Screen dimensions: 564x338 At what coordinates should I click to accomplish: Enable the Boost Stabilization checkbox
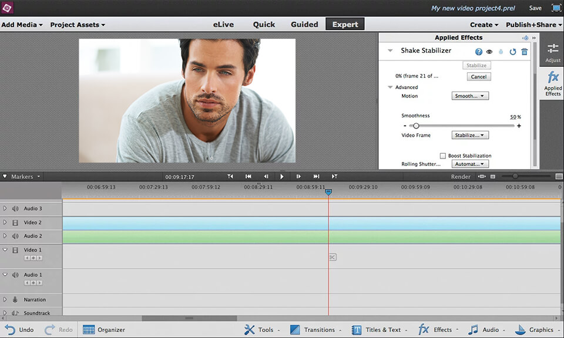[444, 156]
